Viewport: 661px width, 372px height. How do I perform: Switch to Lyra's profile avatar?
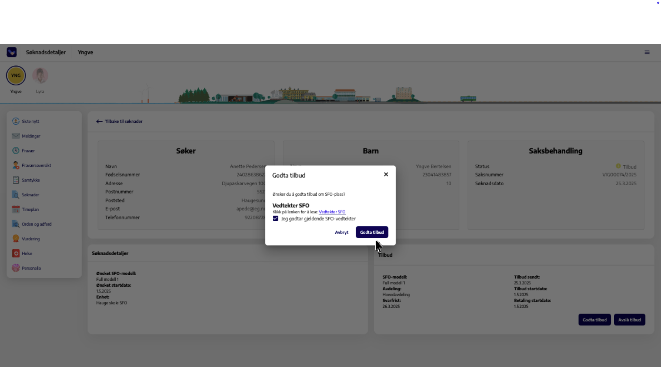[x=40, y=76]
